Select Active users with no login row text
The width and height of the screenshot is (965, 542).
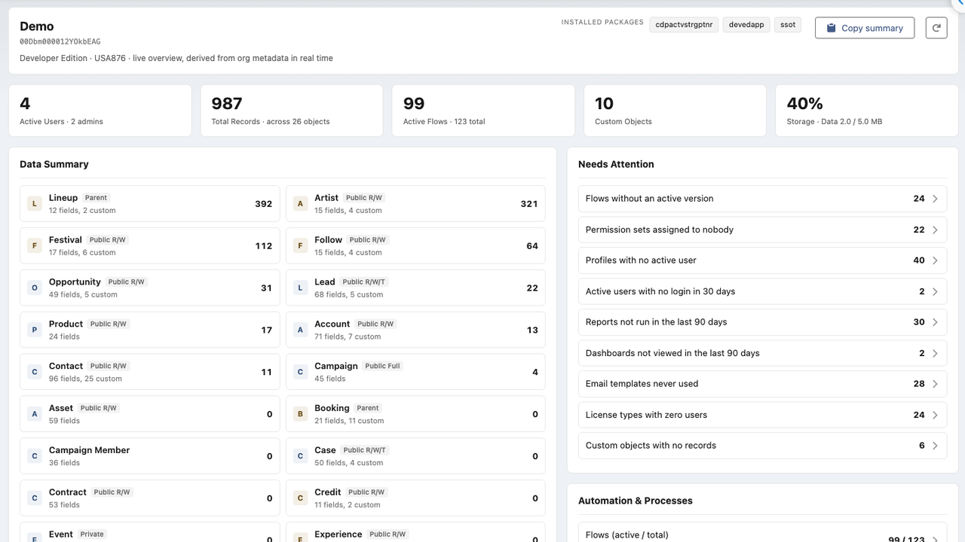(660, 291)
